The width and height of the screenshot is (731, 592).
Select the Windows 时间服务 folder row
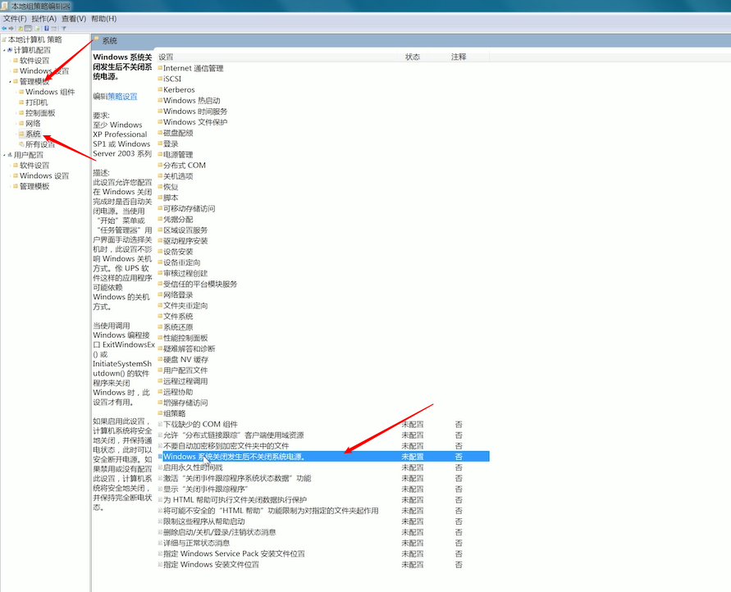tap(195, 112)
